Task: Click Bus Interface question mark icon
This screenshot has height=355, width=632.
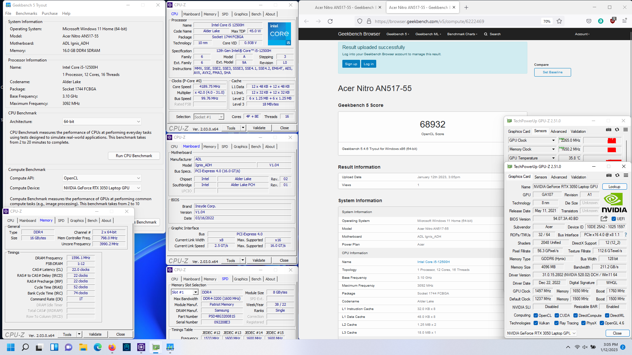Action: point(626,235)
